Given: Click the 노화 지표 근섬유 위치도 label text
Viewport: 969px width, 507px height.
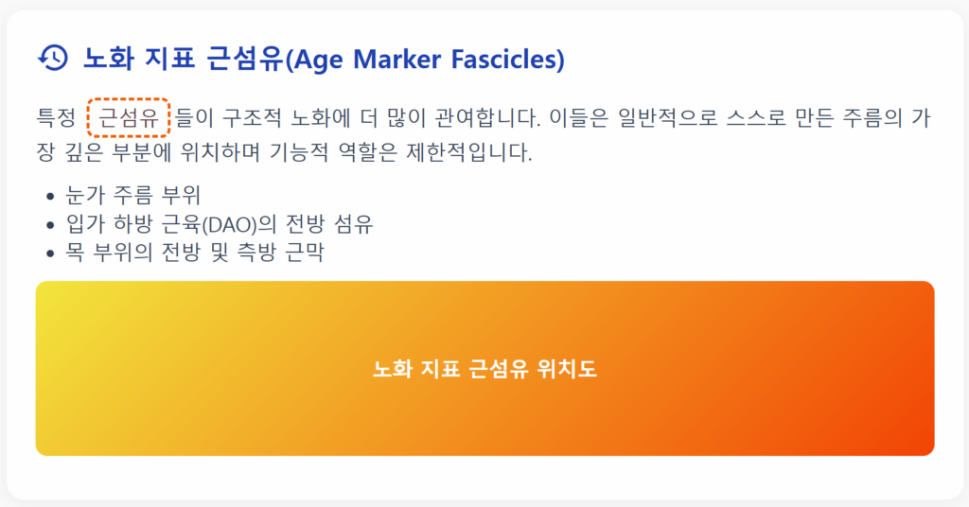Looking at the screenshot, I should (485, 369).
